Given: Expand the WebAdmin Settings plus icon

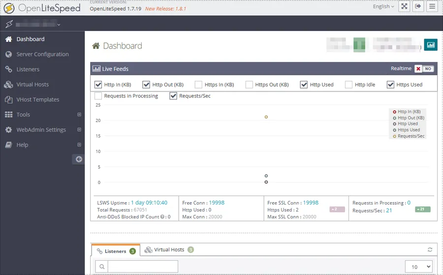Looking at the screenshot, I should coord(79,129).
